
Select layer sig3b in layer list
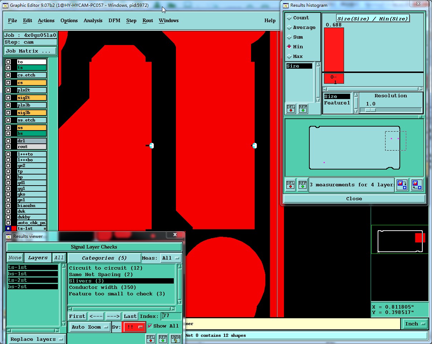coord(32,113)
